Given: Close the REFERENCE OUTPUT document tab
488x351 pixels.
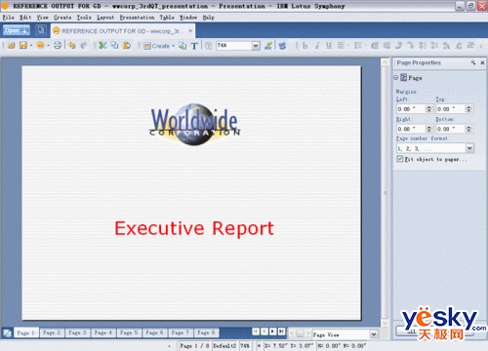Looking at the screenshot, I should tap(190, 30).
